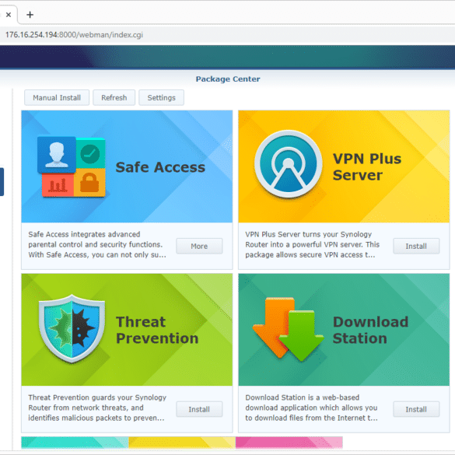Install Download Station package
The height and width of the screenshot is (455, 455).
[416, 409]
